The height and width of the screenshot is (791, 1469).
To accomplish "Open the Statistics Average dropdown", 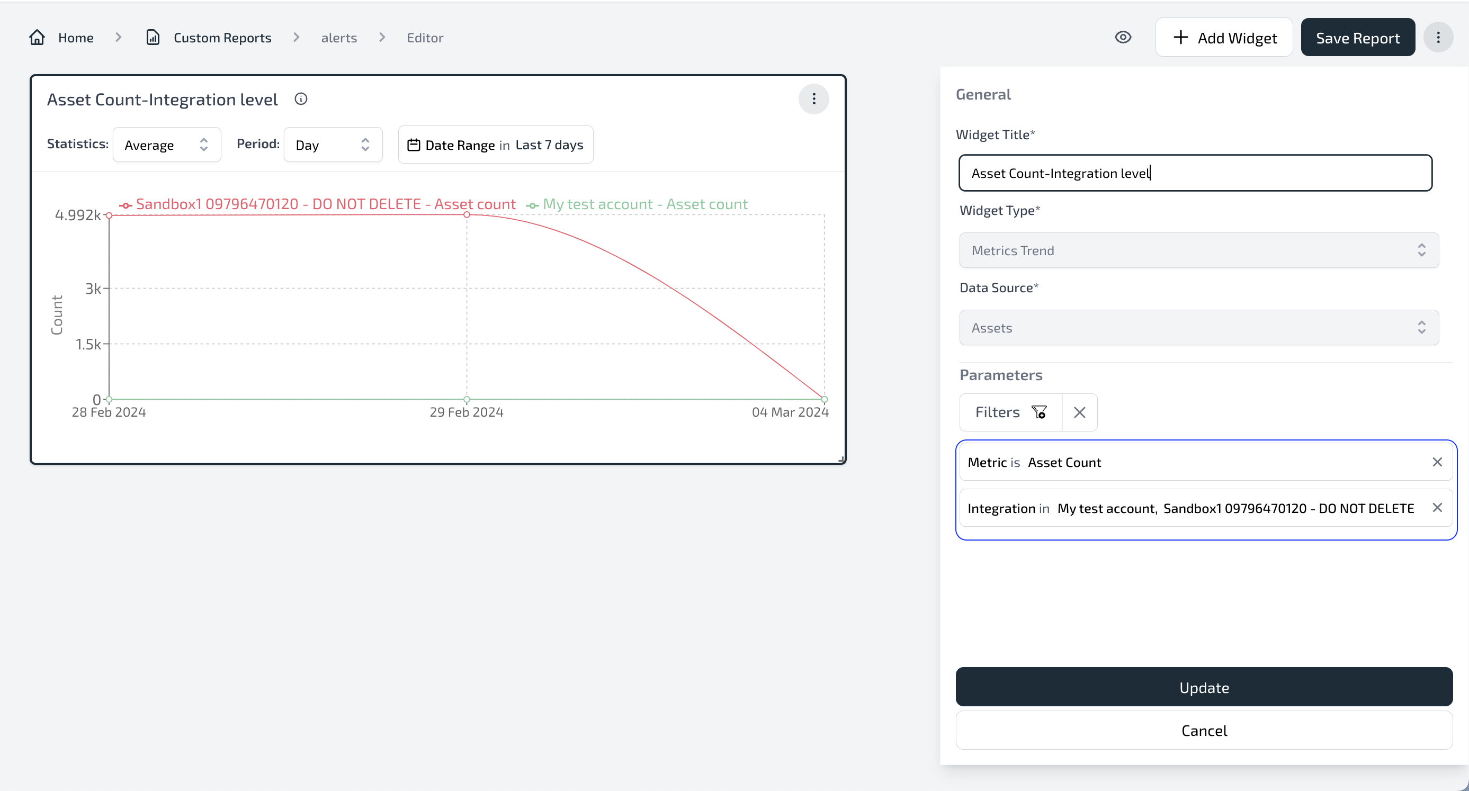I will pyautogui.click(x=166, y=145).
